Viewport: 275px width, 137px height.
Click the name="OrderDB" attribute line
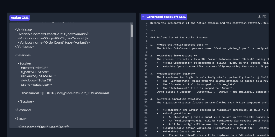point(34,68)
